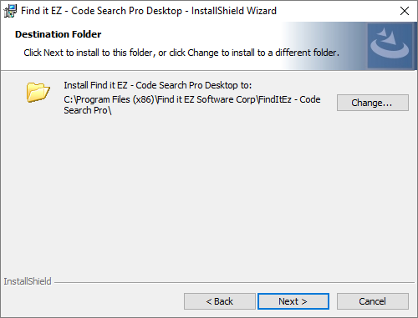Click the installer icon in the title bar

pyautogui.click(x=10, y=11)
